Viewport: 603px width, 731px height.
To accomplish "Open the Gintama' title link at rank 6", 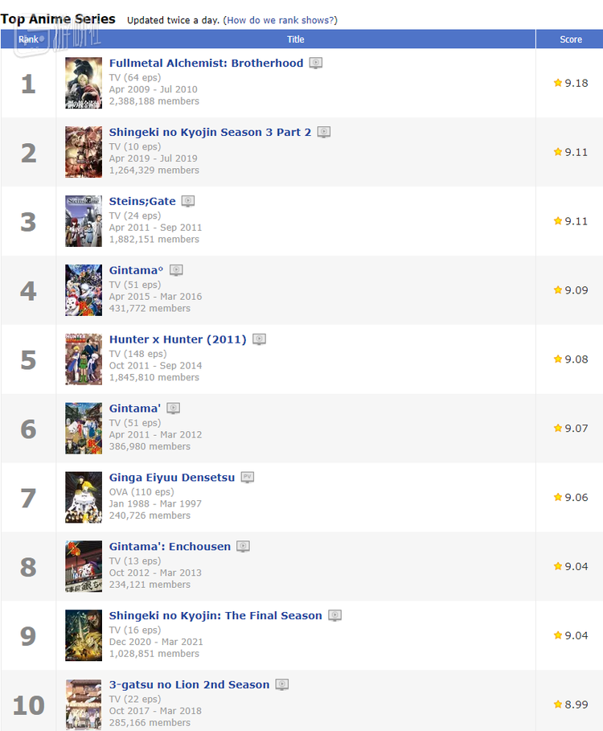I will click(x=135, y=409).
